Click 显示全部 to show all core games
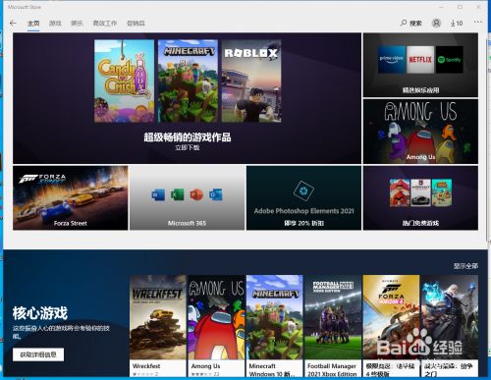The height and width of the screenshot is (380, 491). pyautogui.click(x=465, y=266)
